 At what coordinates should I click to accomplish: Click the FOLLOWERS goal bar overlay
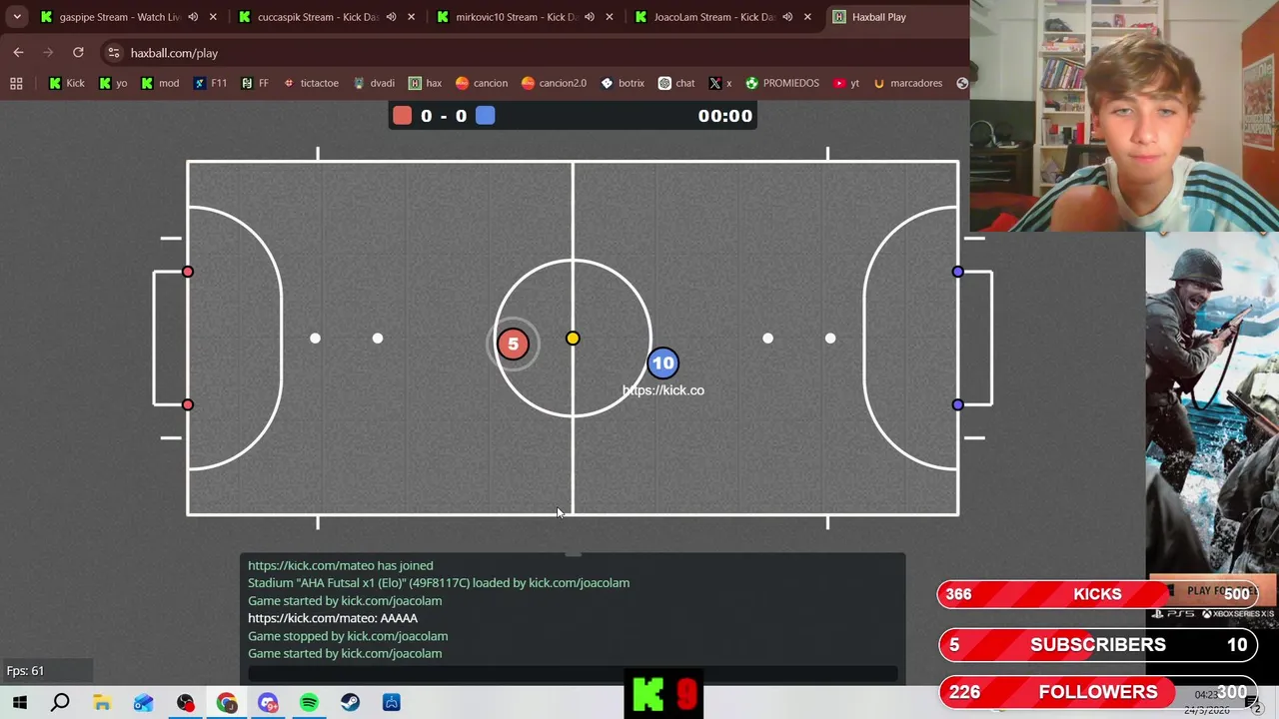(x=1097, y=691)
